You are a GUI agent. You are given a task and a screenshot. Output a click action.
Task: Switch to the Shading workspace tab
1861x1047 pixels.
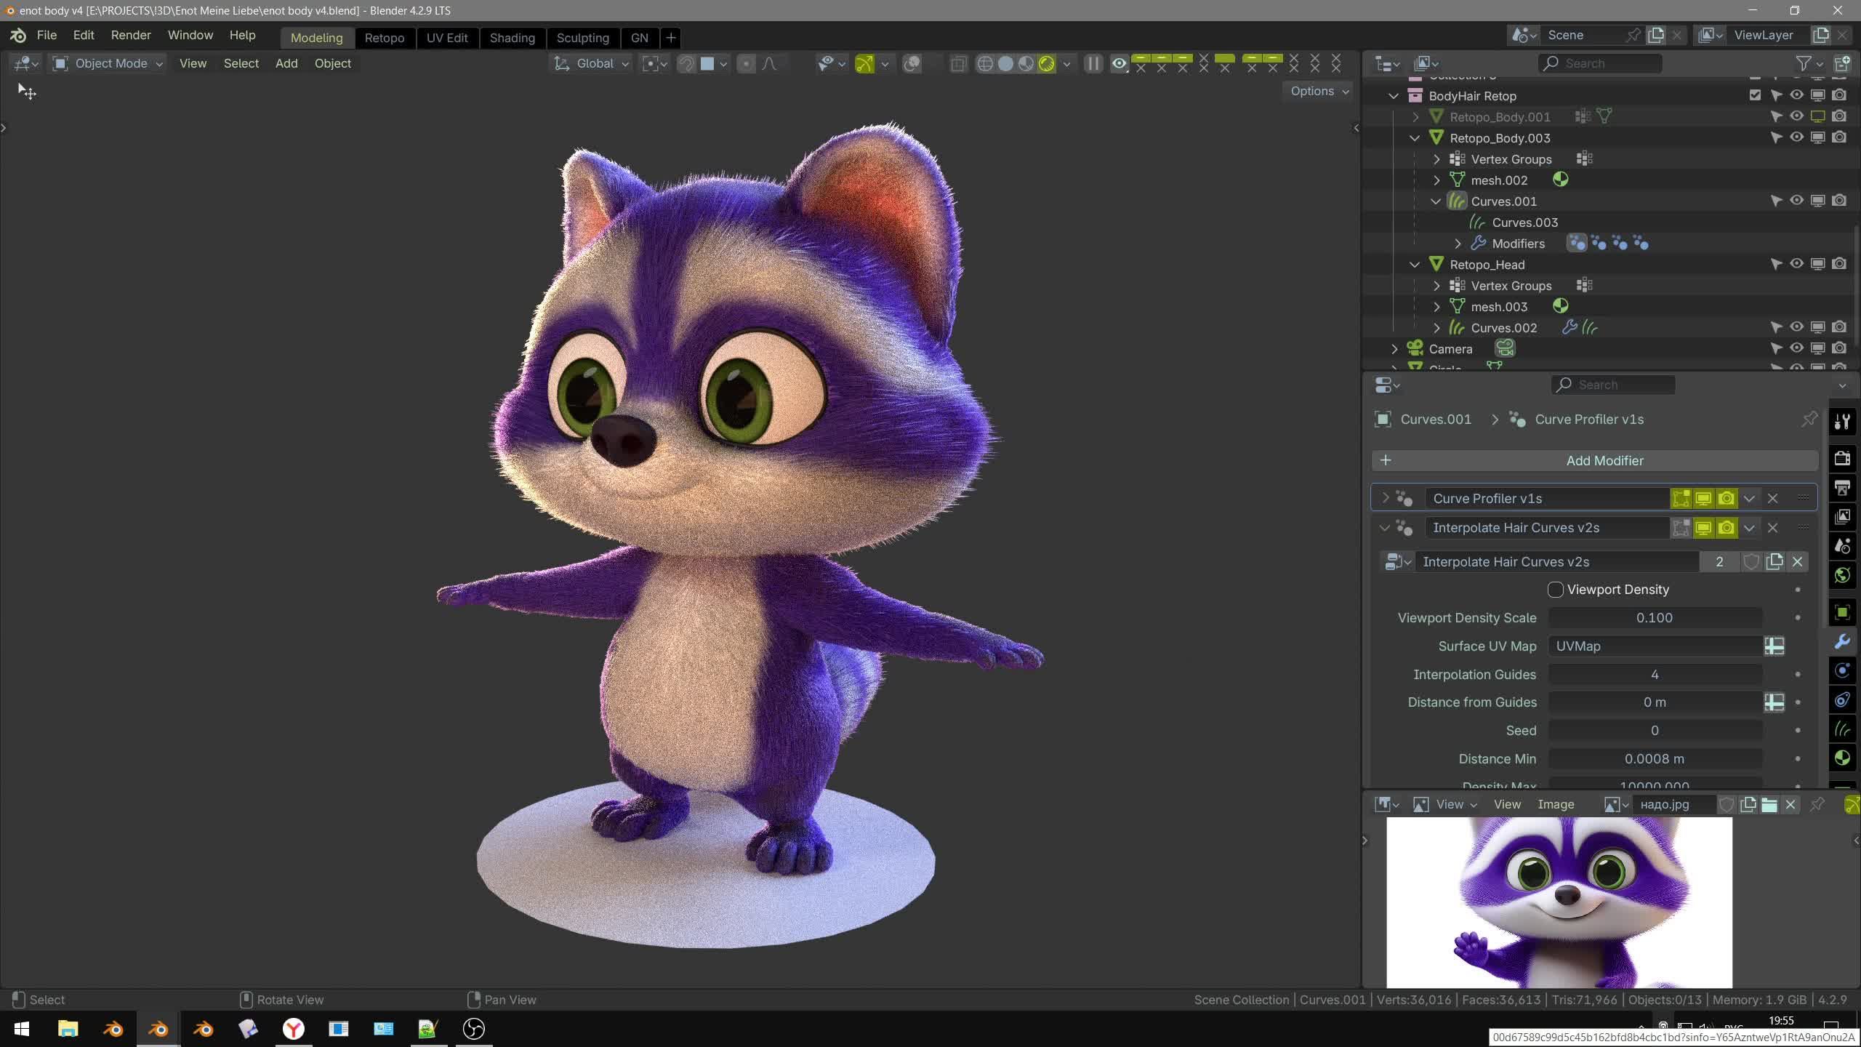pos(512,38)
